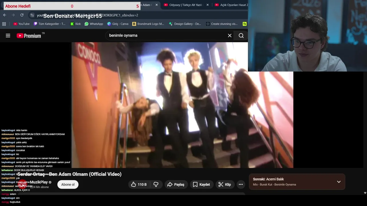Open the Tüm Kategoriler Twitch bookmark
367x206 pixels.
(x=50, y=24)
